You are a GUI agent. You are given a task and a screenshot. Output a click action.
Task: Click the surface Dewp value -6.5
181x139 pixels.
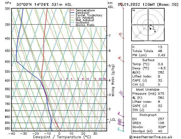(162, 68)
